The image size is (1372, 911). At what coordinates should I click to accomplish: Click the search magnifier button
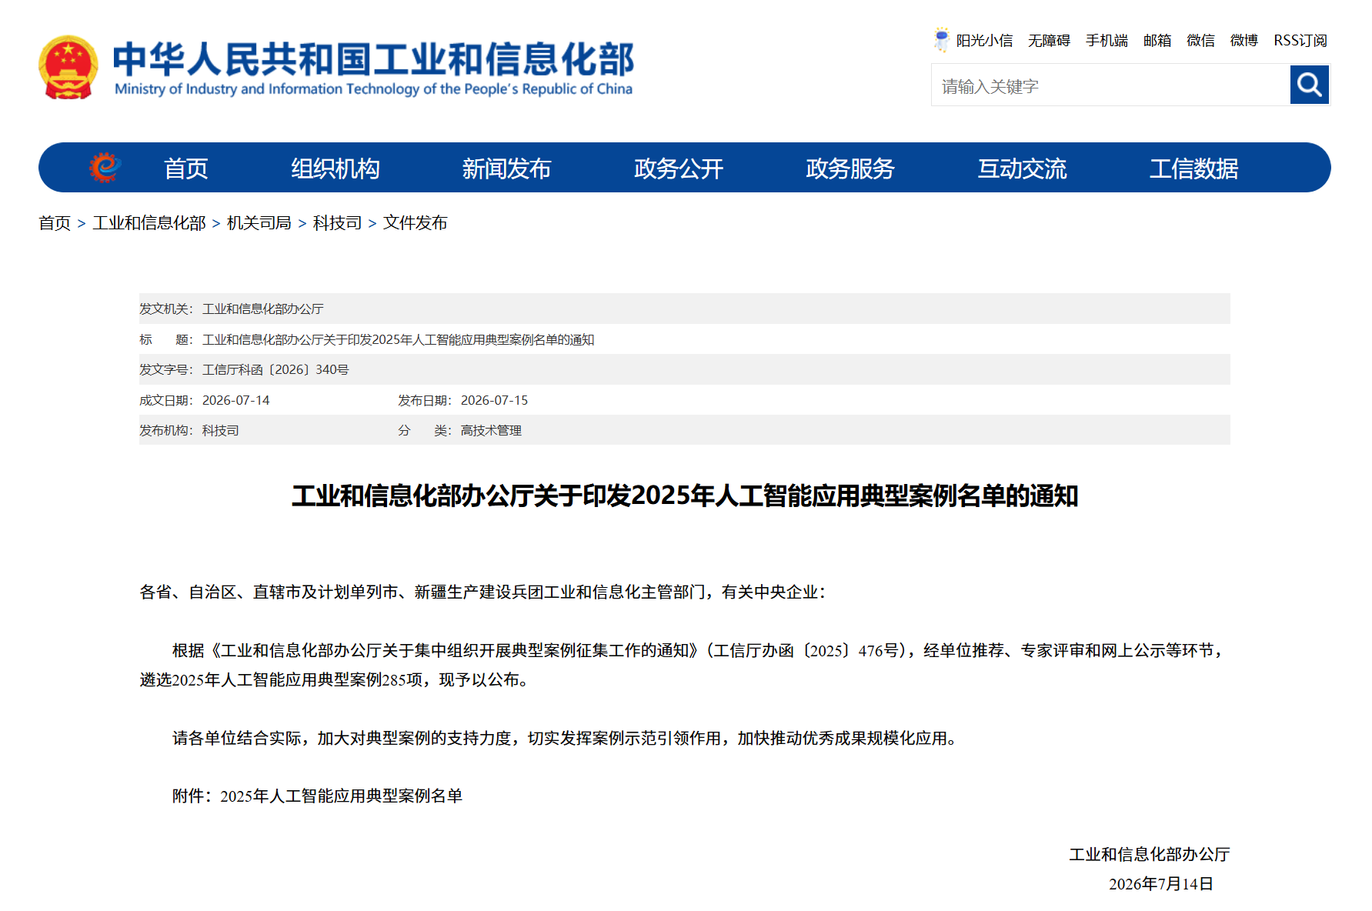click(x=1309, y=85)
